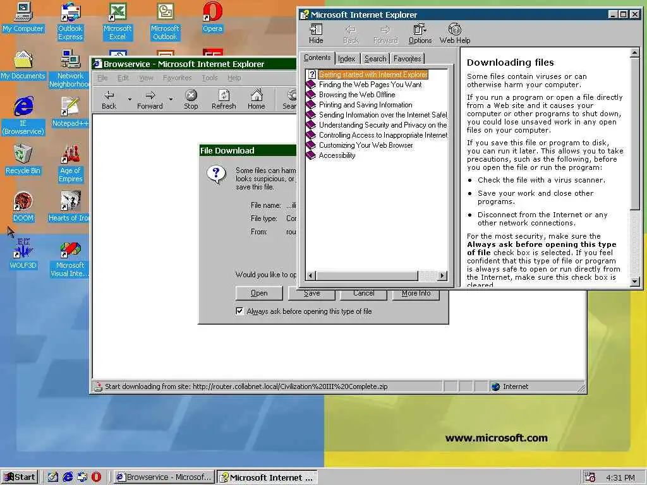Screen dimensions: 647x485
Task: Open My Documents folder icon
Action: [23, 65]
